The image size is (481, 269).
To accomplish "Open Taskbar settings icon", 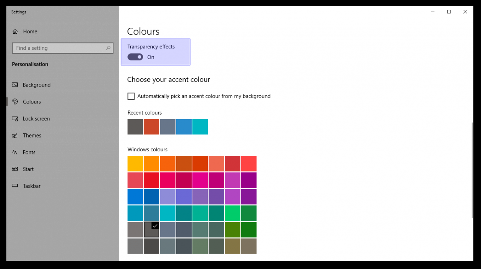I will [15, 186].
